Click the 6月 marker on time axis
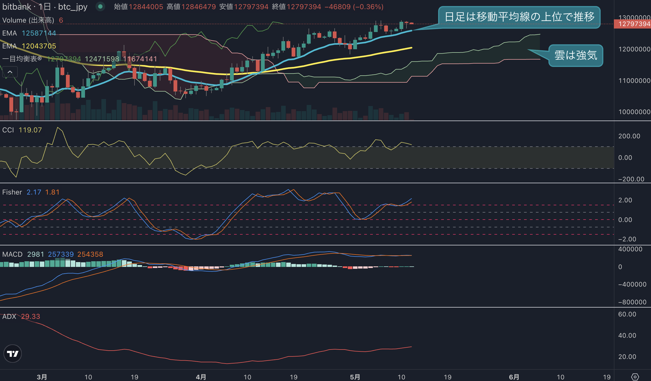651x381 pixels. (514, 377)
